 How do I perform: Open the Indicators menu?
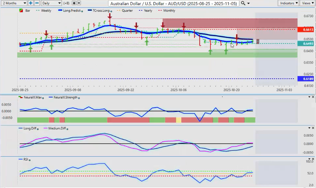288,3
